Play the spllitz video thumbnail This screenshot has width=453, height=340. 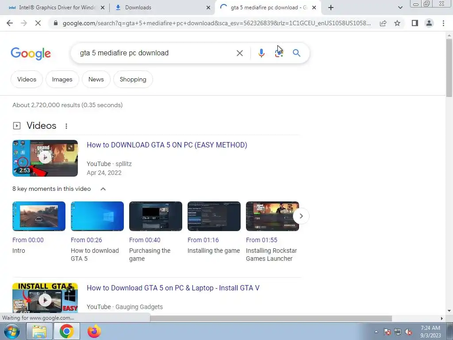click(x=45, y=158)
